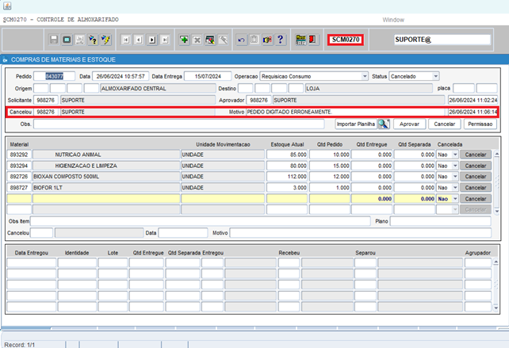Image resolution: width=509 pixels, height=348 pixels.
Task: Click the Permissao button
Action: (x=480, y=124)
